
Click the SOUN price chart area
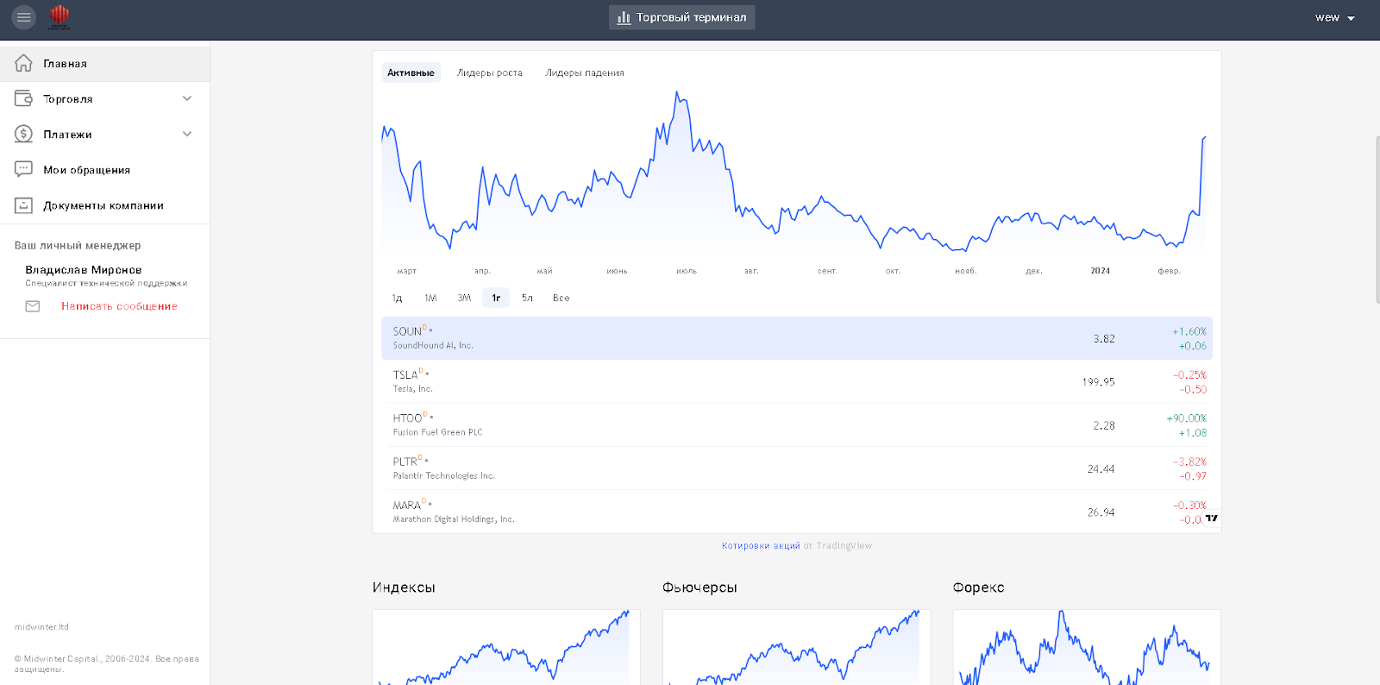pos(793,173)
